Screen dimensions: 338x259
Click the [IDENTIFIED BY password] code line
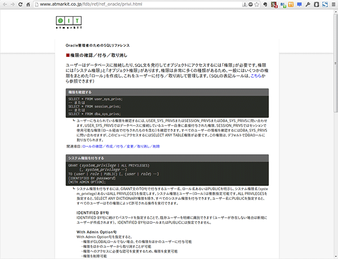pyautogui.click(x=92, y=178)
